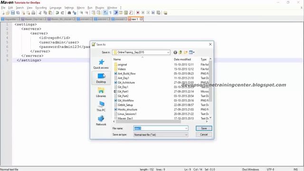Click the Save All toolbar icon

pos(18,13)
